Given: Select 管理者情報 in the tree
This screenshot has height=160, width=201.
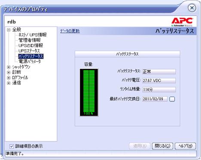Looking at the screenshot, I should pyautogui.click(x=30, y=40).
